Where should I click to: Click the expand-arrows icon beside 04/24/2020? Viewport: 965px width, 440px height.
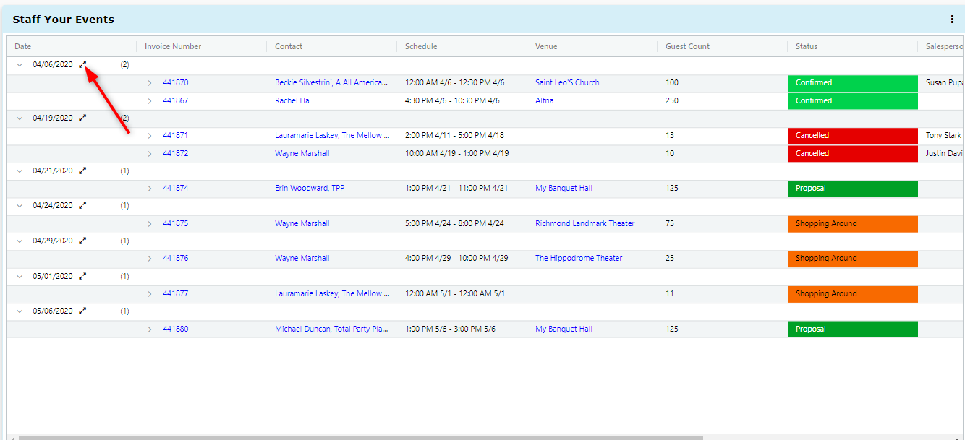82,205
